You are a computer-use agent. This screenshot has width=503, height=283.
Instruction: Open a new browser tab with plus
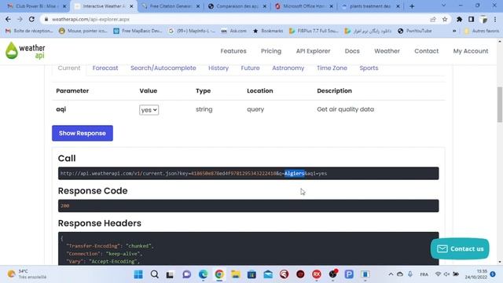[412, 6]
